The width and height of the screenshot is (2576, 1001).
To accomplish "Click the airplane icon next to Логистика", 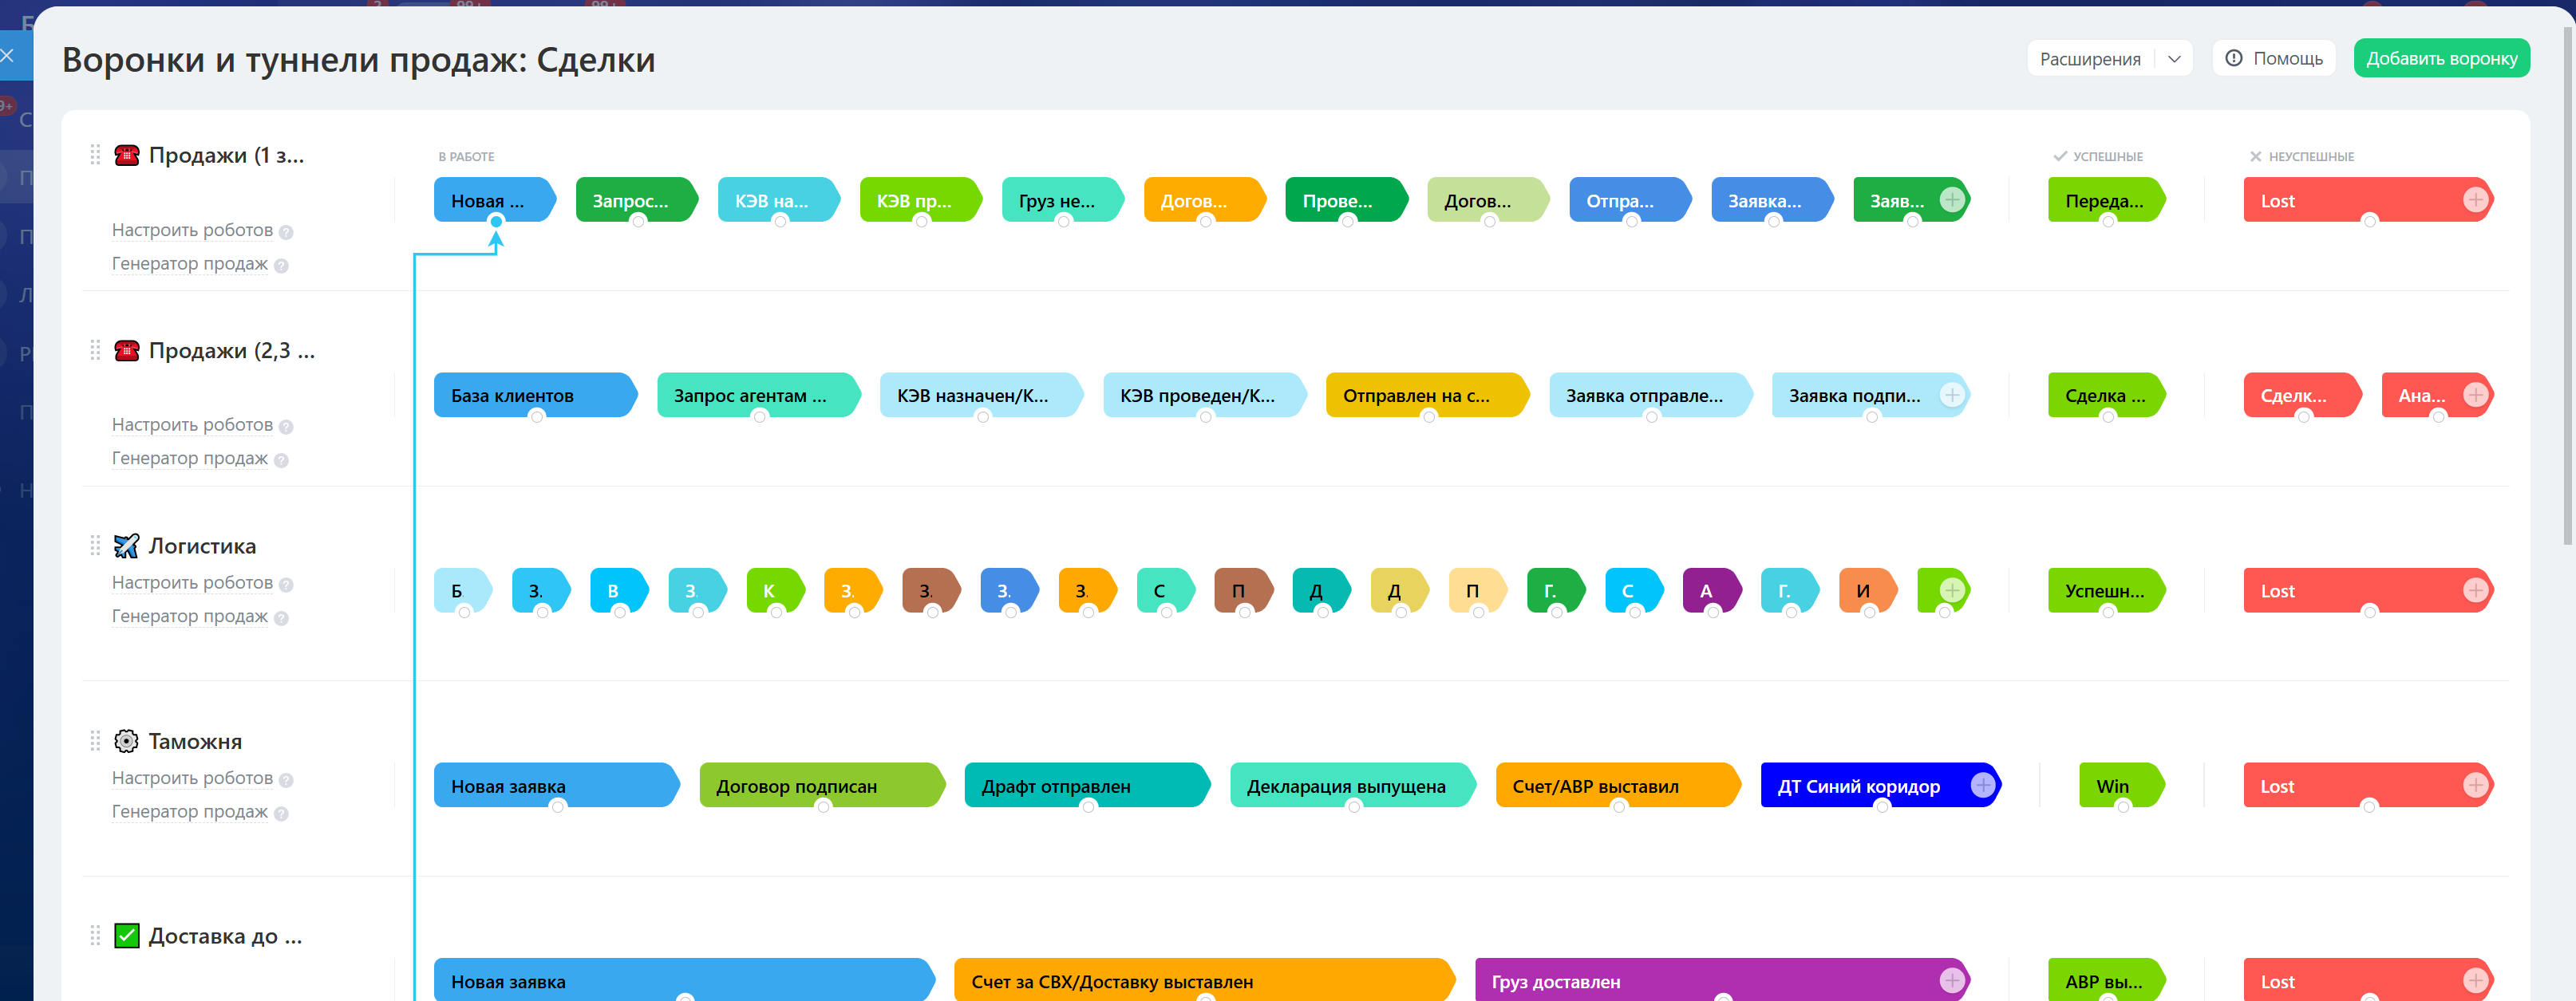I will click(126, 546).
